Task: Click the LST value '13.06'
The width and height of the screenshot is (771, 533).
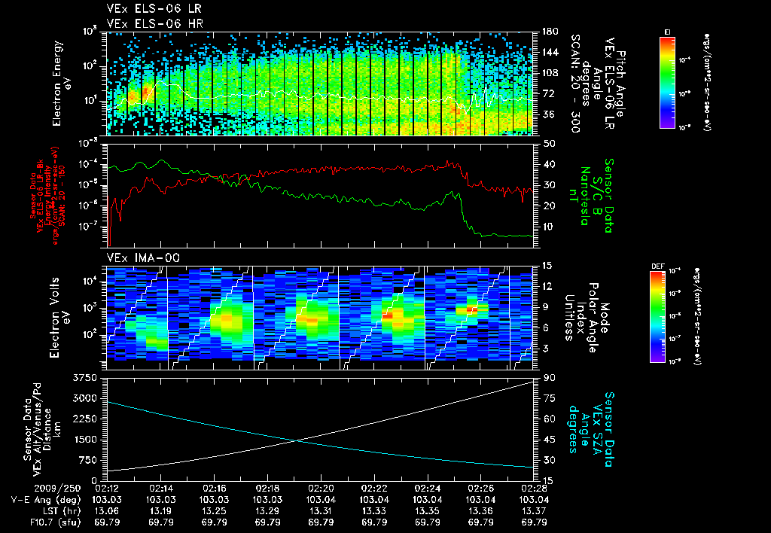Action: pyautogui.click(x=107, y=511)
